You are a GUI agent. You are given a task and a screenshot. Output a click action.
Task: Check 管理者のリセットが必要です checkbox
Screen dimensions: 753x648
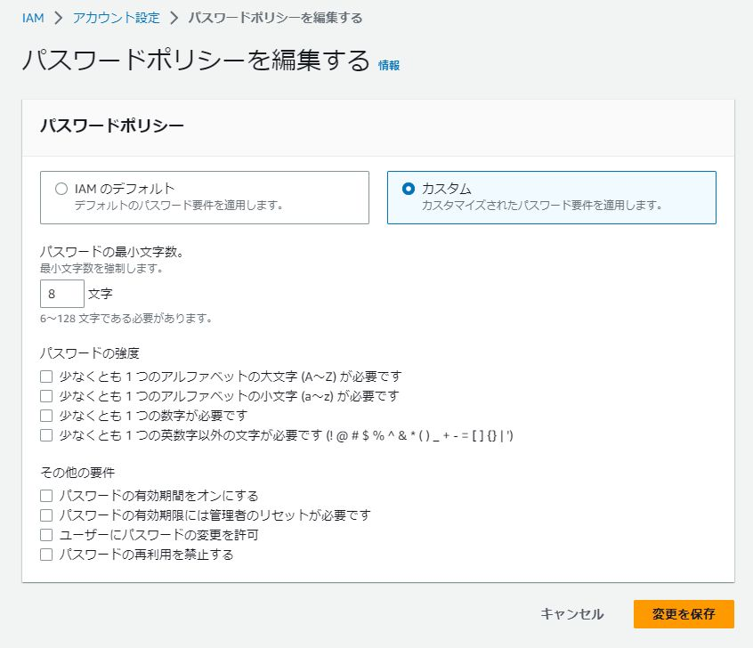click(x=46, y=515)
